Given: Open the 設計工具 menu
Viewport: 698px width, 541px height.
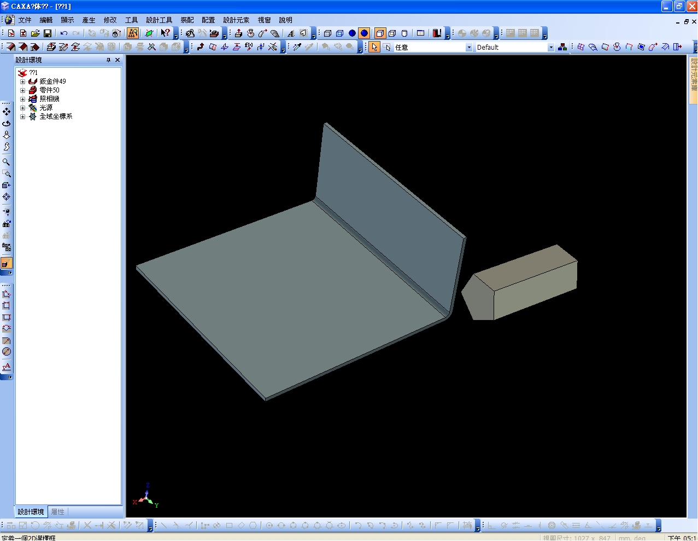Looking at the screenshot, I should coord(159,20).
